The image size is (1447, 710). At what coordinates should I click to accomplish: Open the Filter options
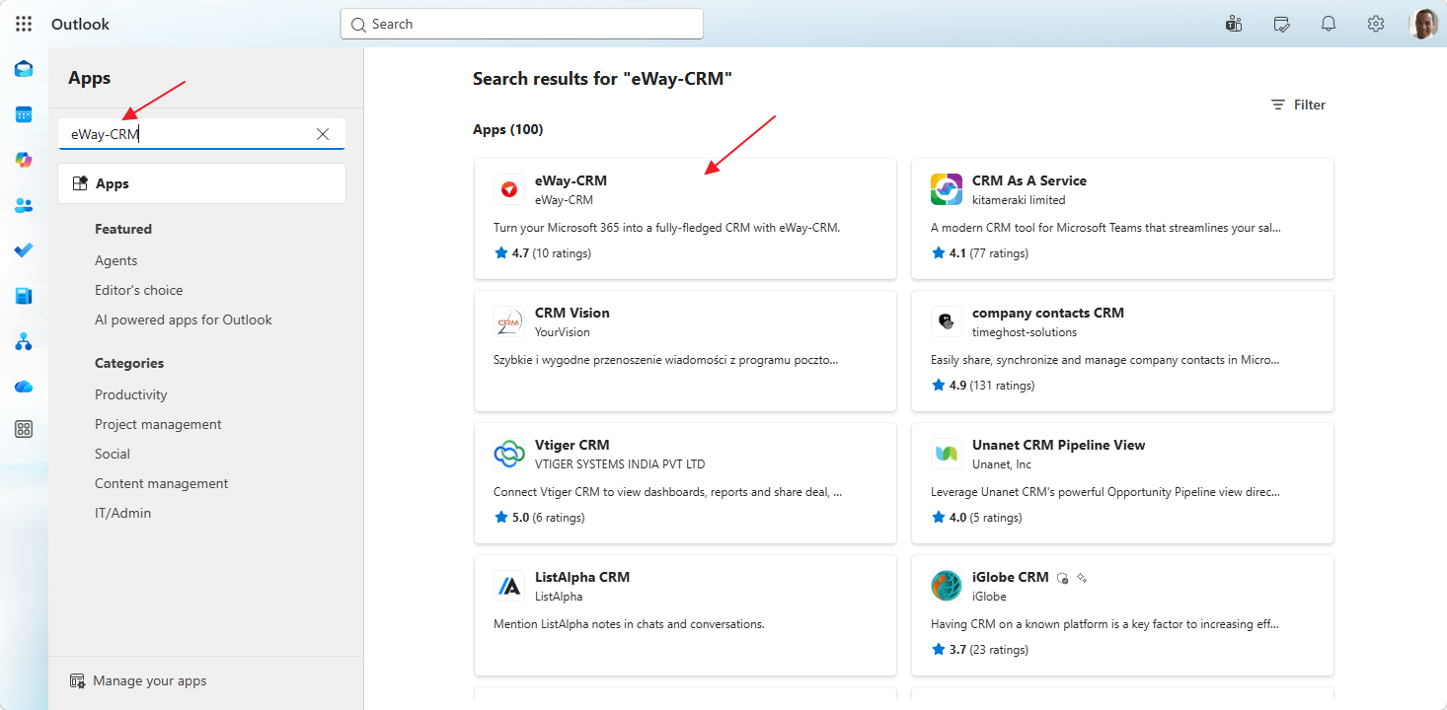[1298, 105]
